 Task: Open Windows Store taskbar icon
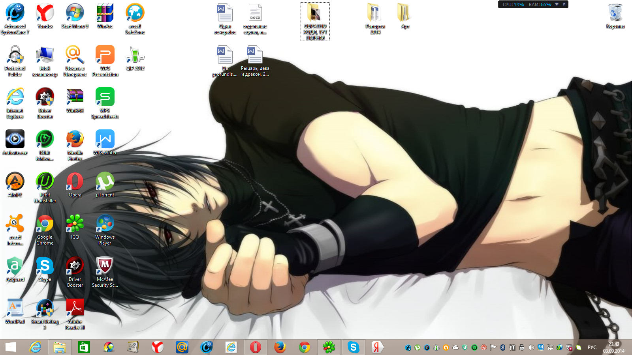pos(84,347)
